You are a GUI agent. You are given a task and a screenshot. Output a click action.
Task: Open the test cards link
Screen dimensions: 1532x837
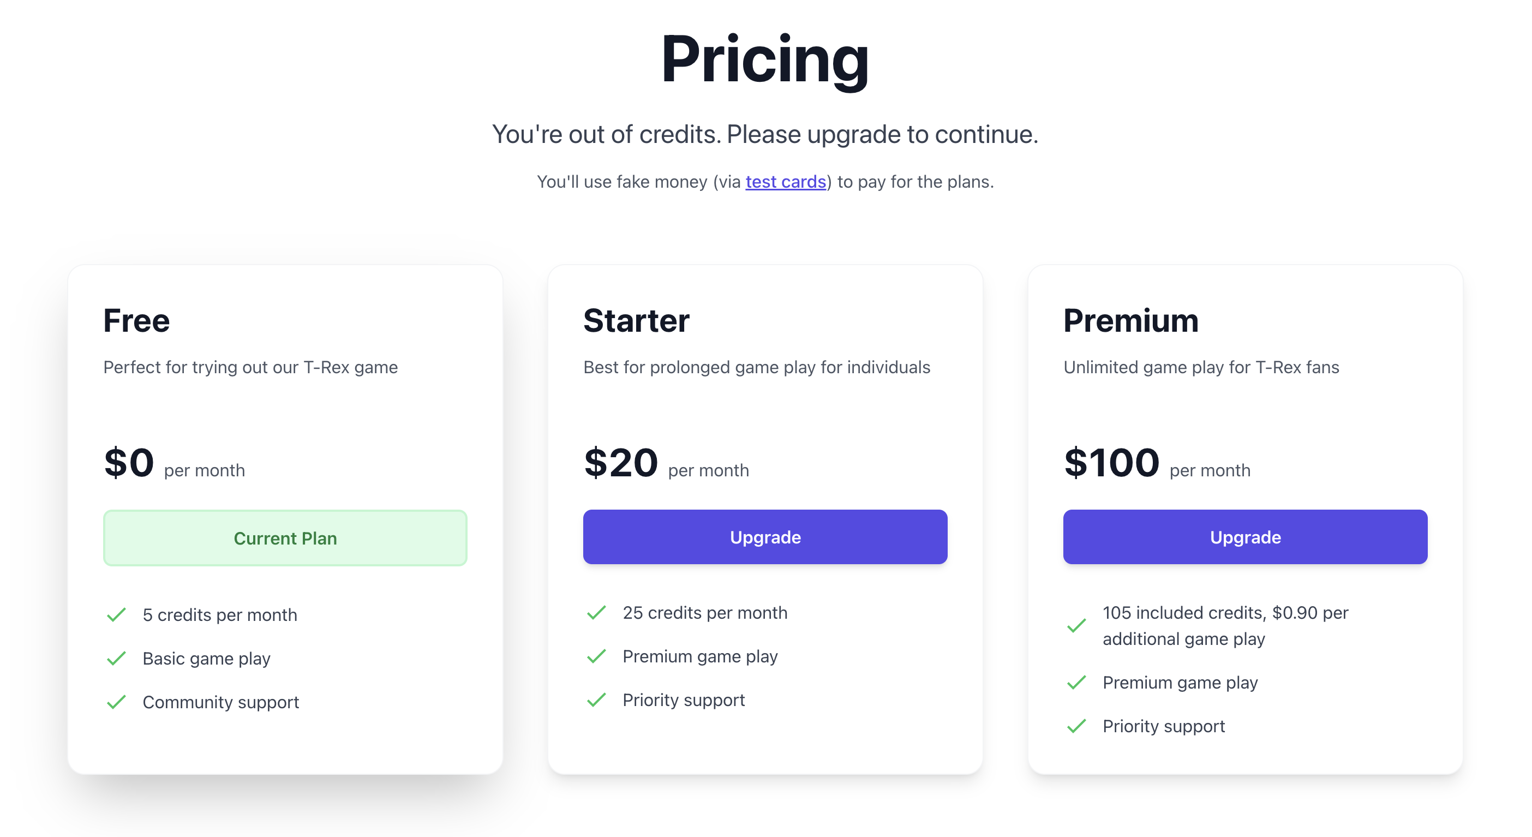785,182
